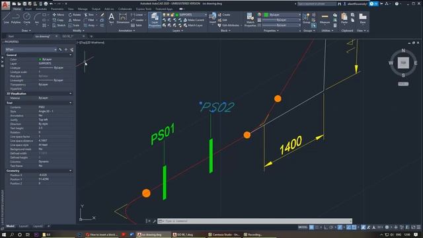Click Make Current layer button
Image resolution: width=423 pixels, height=238 pixels.
click(x=194, y=20)
